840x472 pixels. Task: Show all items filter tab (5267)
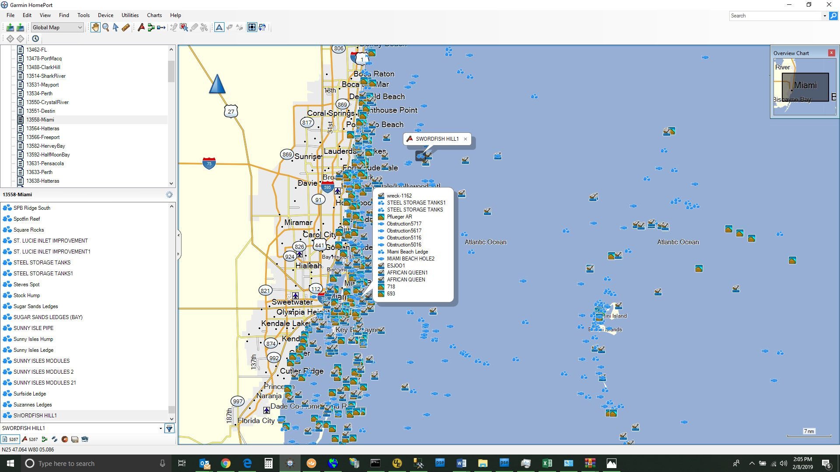tap(10, 440)
